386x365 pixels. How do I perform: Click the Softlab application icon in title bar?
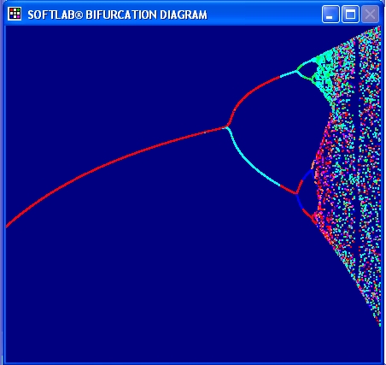click(x=15, y=14)
